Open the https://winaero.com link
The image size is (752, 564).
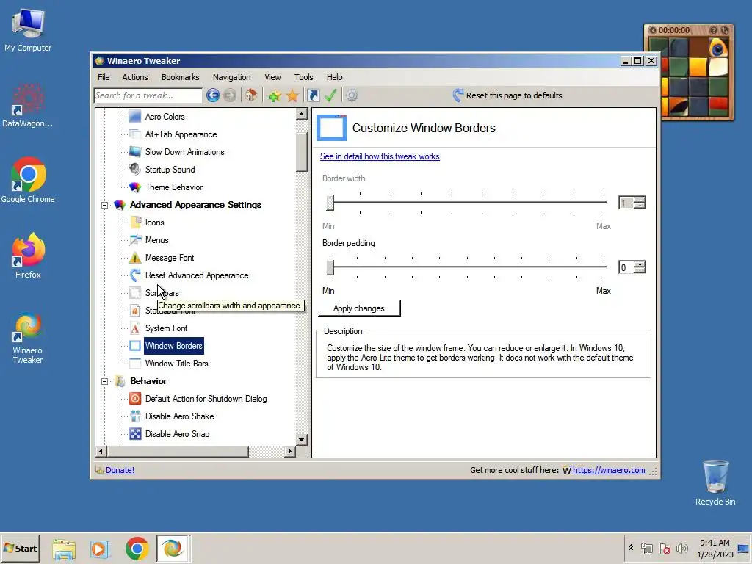coord(609,470)
